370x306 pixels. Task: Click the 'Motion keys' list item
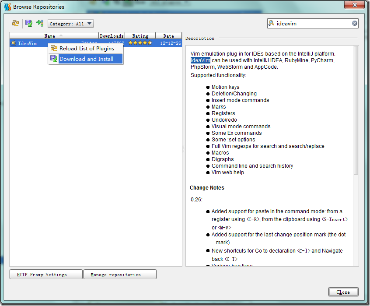[x=225, y=87]
